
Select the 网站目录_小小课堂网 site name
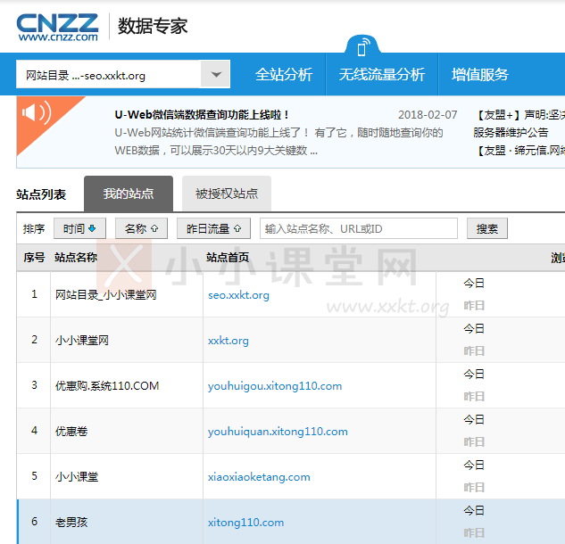pos(105,295)
